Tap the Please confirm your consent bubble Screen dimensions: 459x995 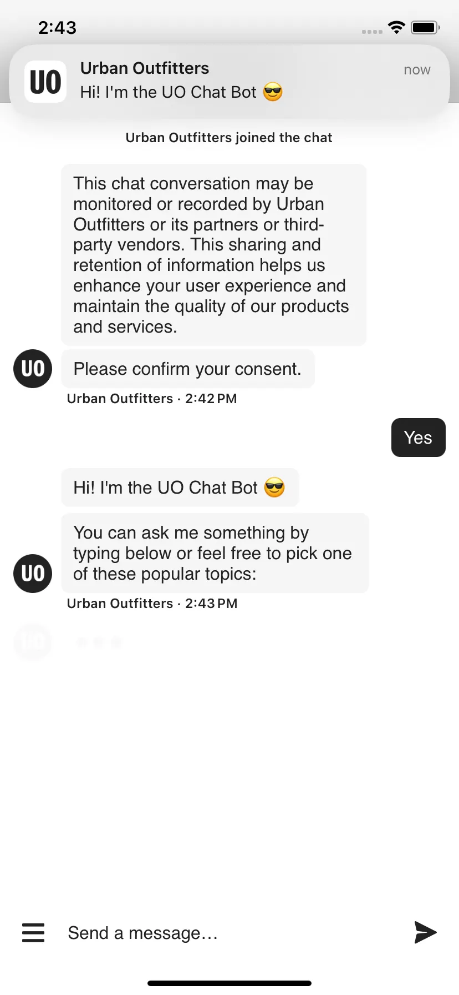click(188, 369)
